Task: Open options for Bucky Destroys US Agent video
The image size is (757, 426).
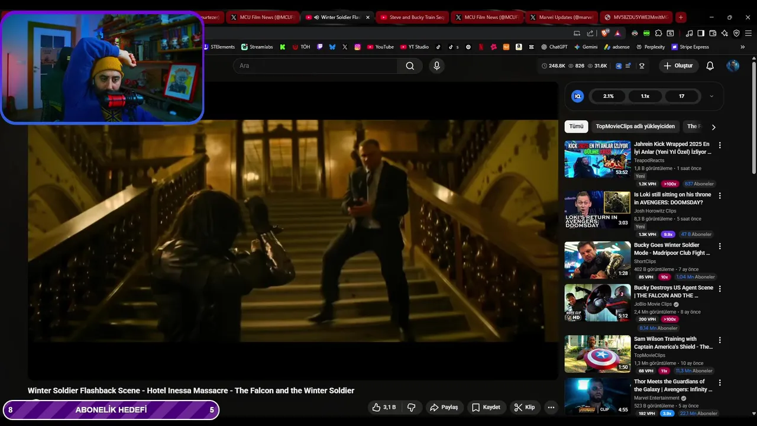Action: (x=720, y=289)
